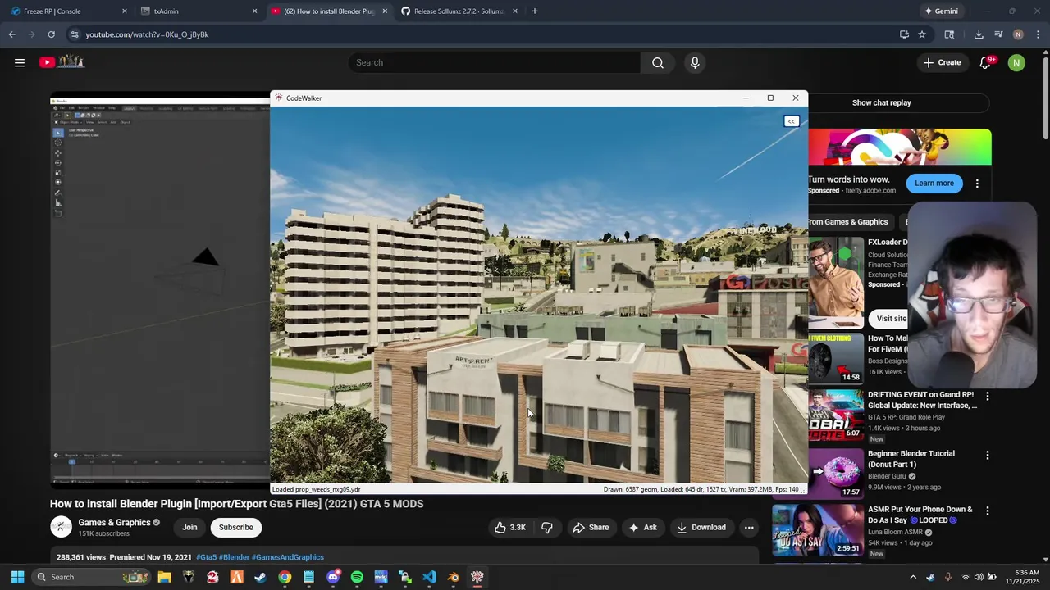Switch to the txAdmin browser tab
Screen dimensions: 1050x590
198,11
